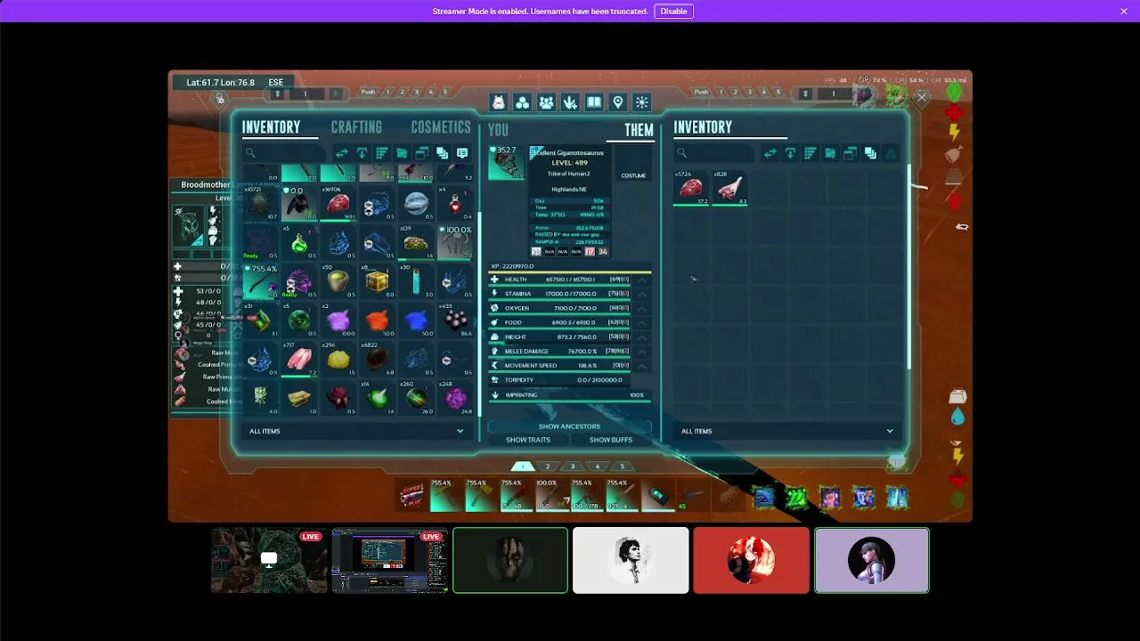Open the tribe members icon
Image resolution: width=1140 pixels, height=641 pixels.
click(546, 102)
